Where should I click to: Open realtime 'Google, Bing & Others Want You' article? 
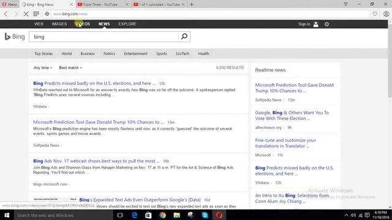click(x=292, y=116)
